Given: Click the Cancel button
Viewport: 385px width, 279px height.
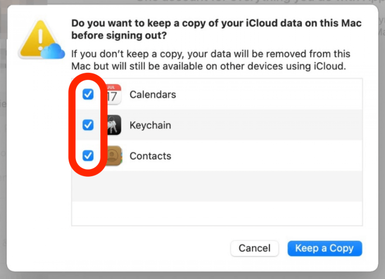Looking at the screenshot, I should click(x=254, y=248).
